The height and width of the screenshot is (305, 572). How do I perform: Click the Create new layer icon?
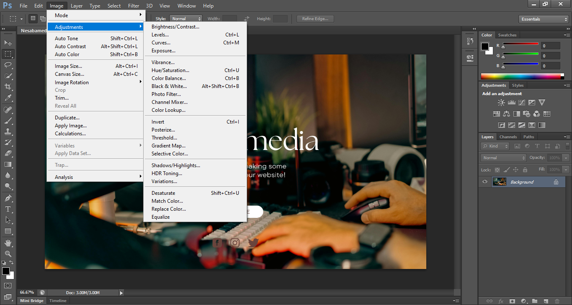pos(546,301)
